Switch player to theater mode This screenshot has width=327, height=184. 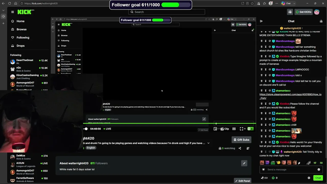tap(234, 129)
